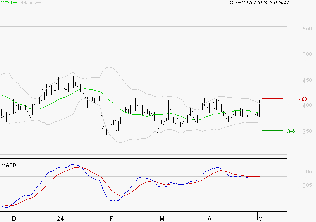Click the red resistance level line

(x=272, y=99)
